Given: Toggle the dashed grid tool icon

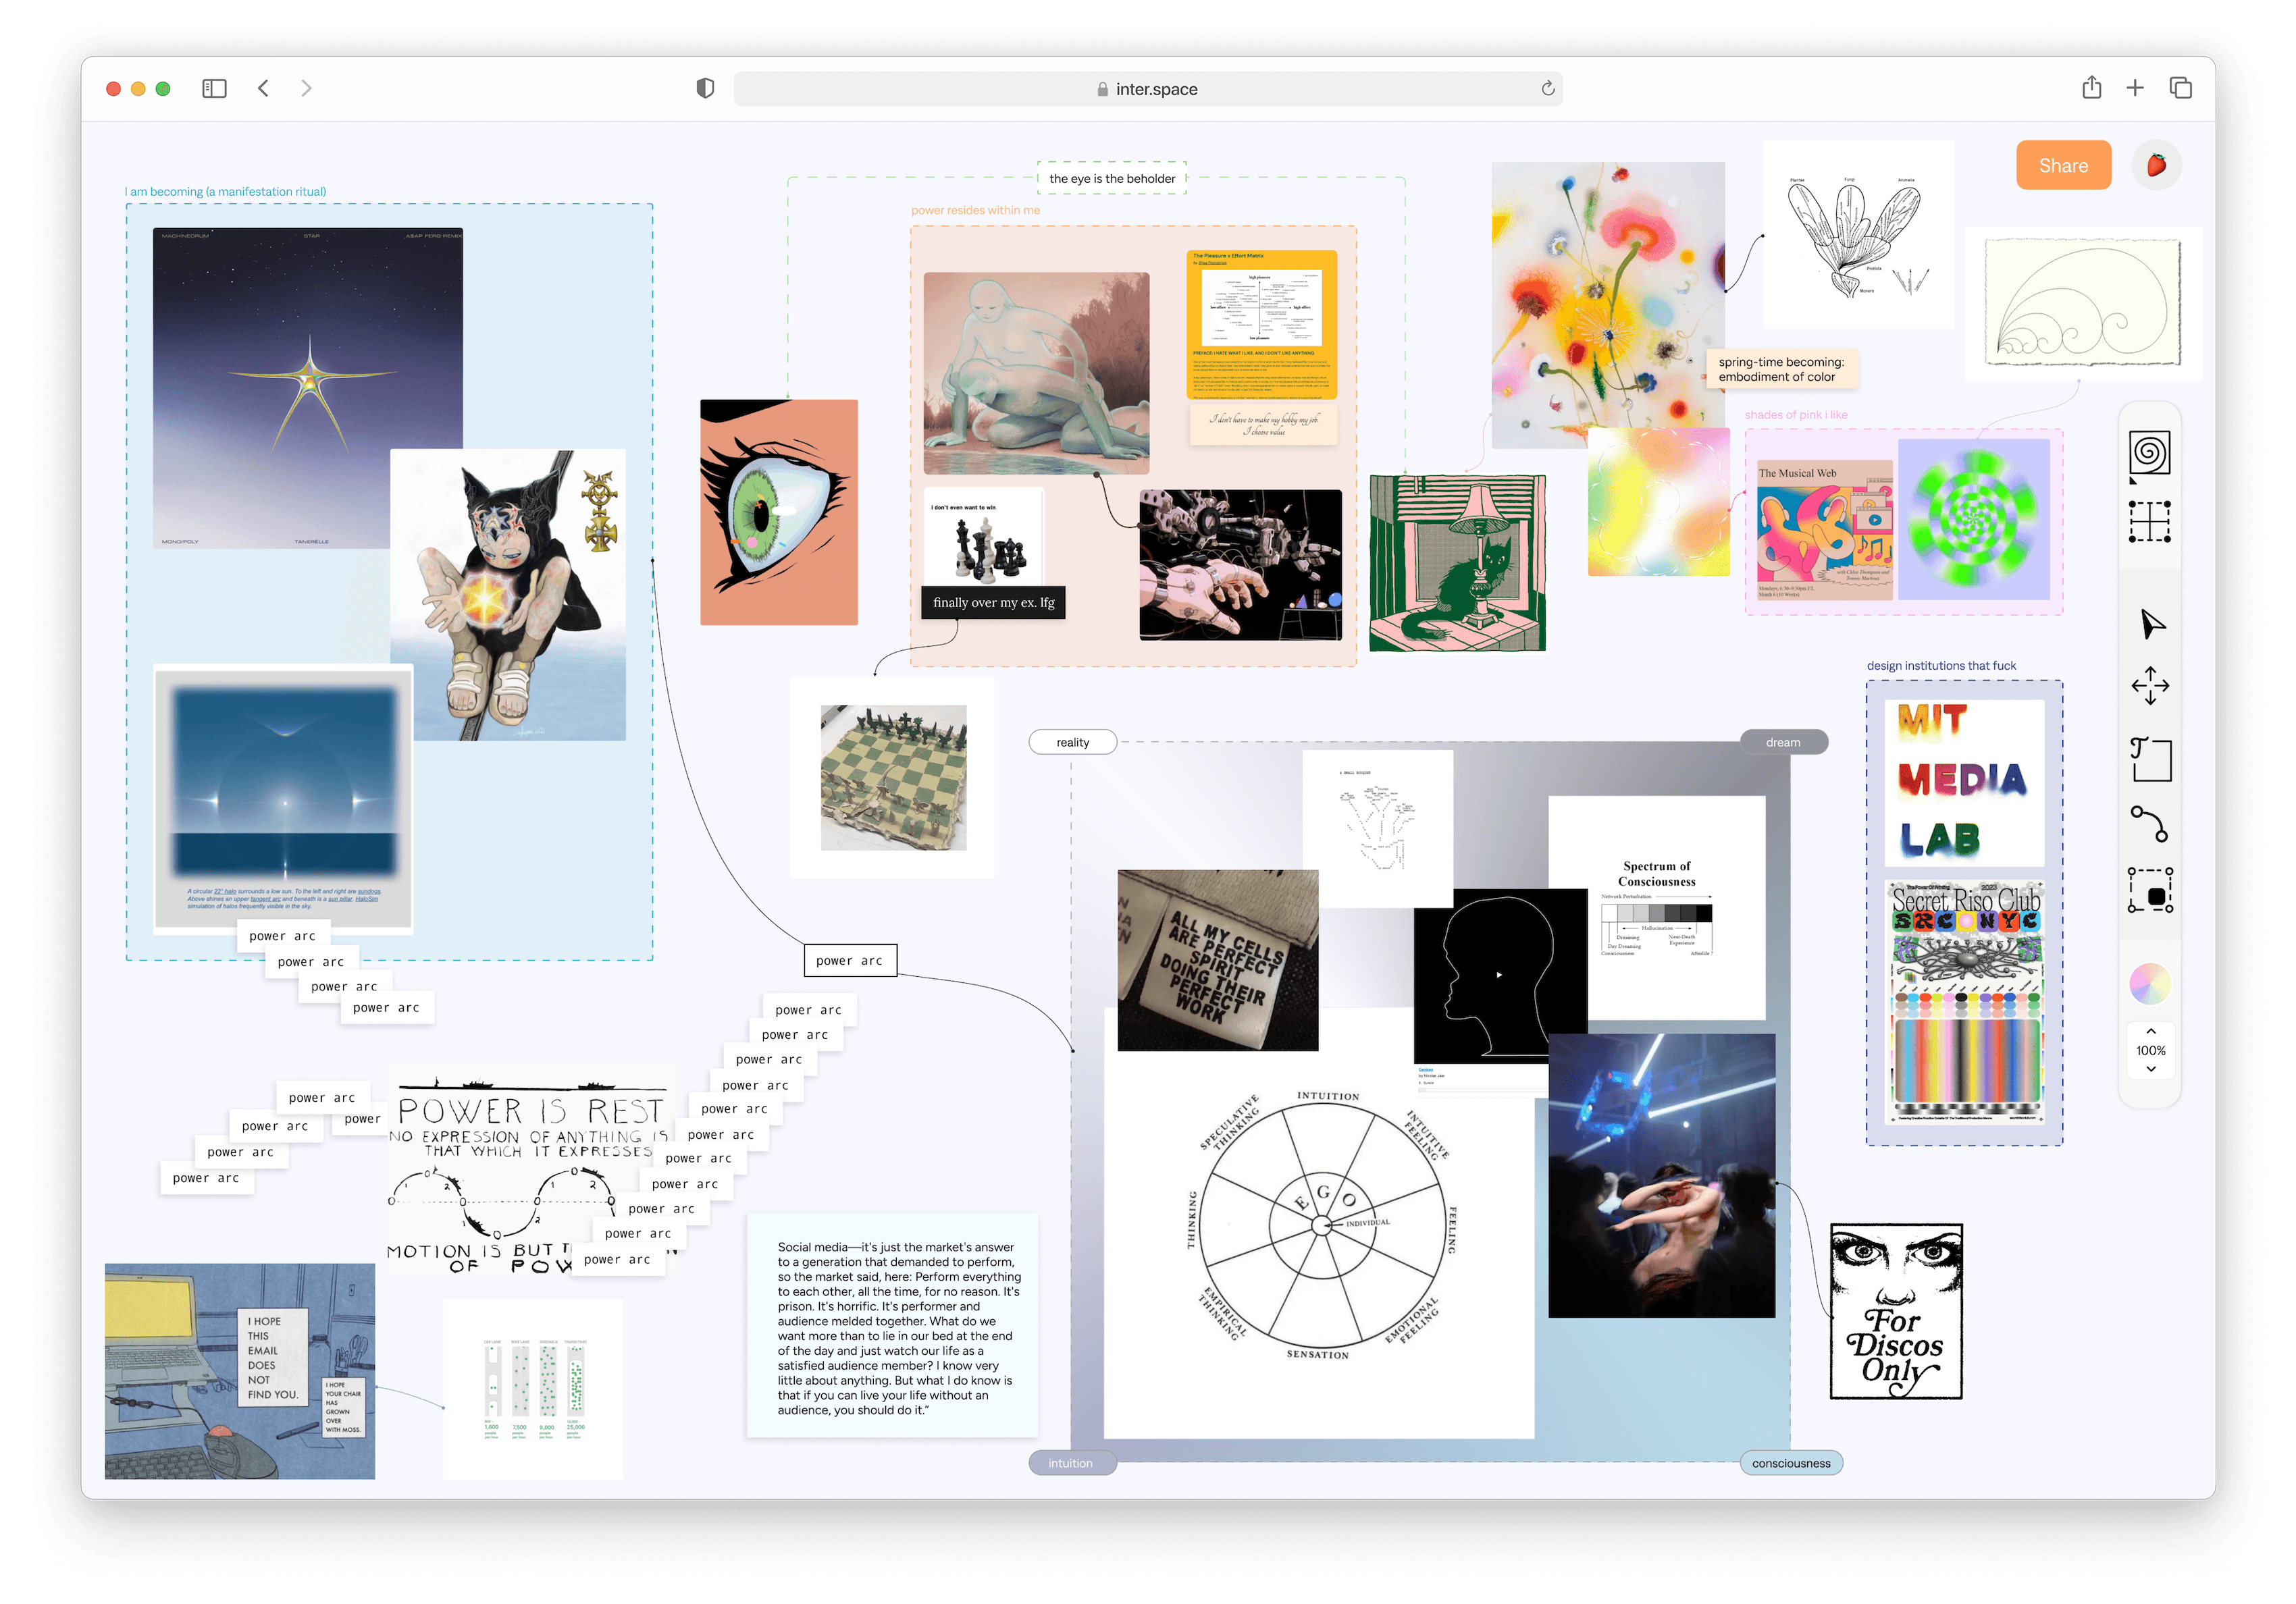Looking at the screenshot, I should tap(2149, 522).
